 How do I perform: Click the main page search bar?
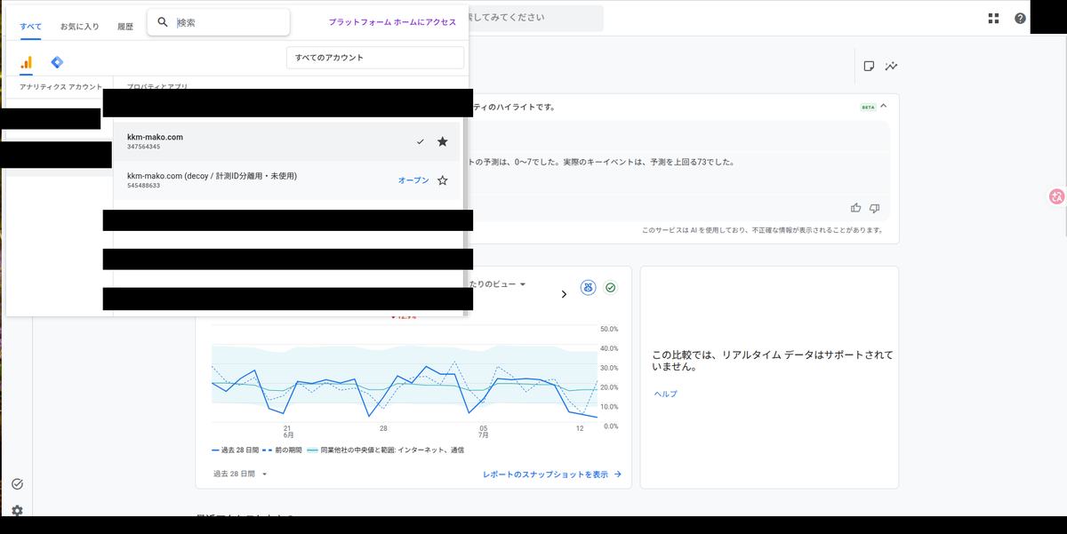point(535,18)
